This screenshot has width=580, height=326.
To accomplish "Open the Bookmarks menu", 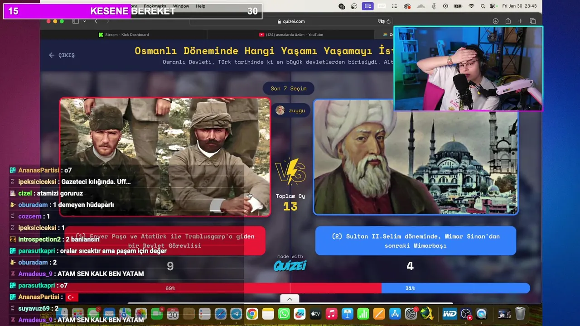I will [155, 6].
